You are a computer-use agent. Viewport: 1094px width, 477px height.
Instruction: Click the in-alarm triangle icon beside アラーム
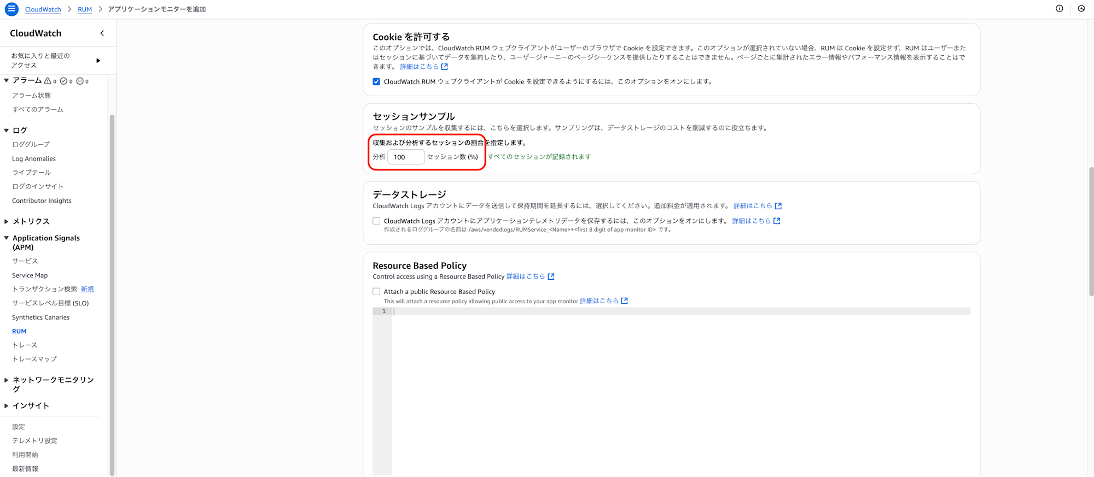click(48, 81)
